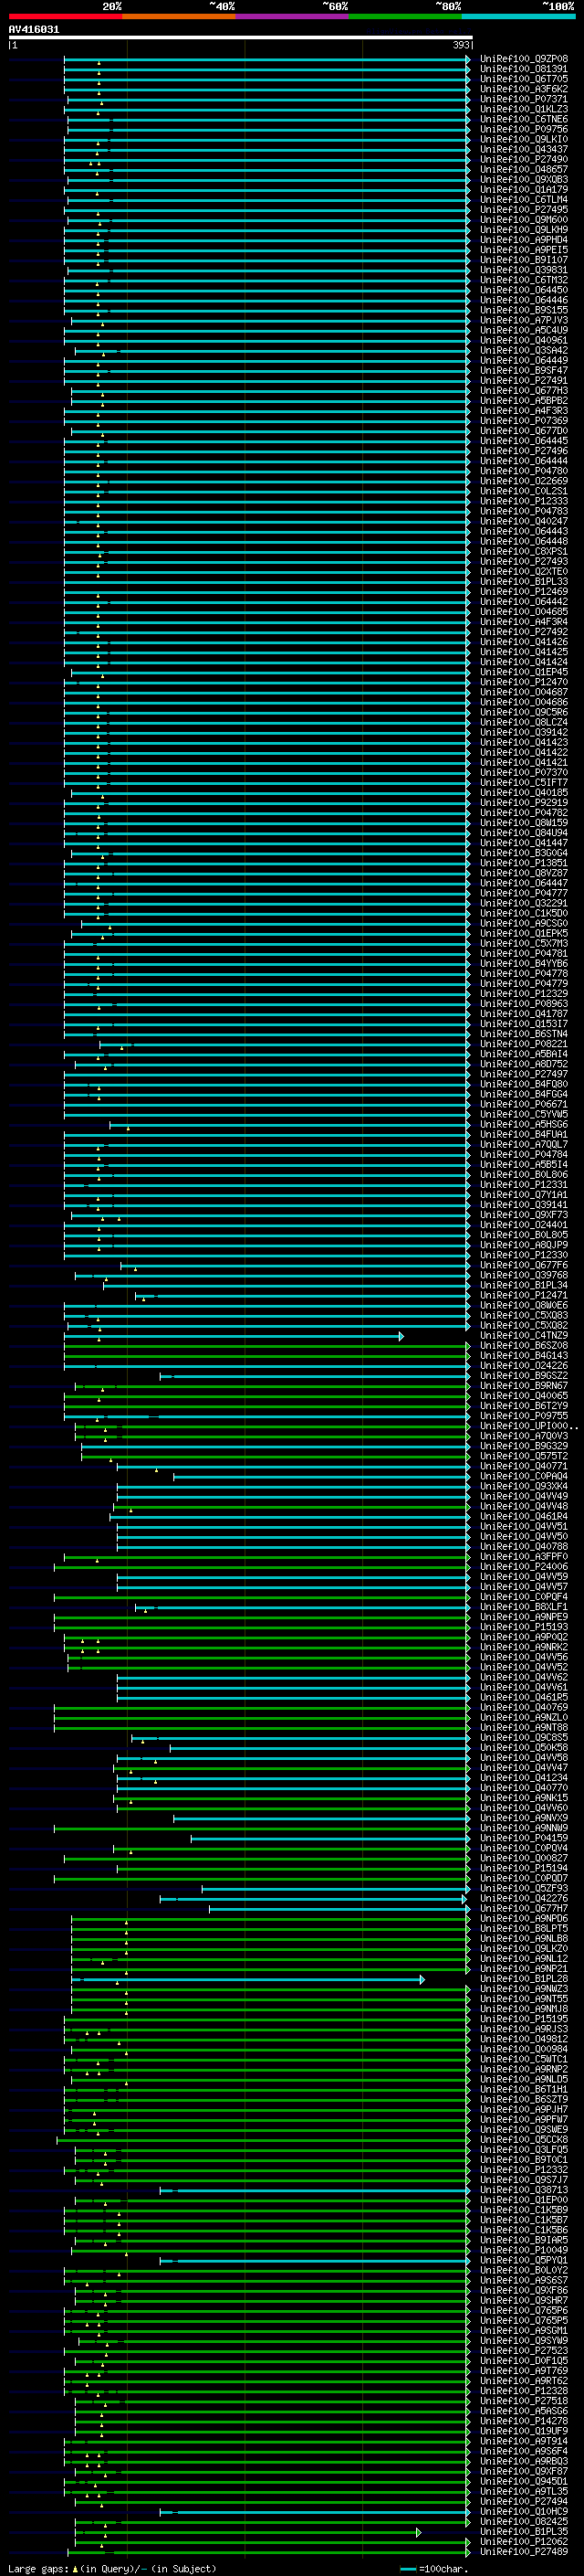Open hit UniRef100_P07369
Viewport: 584px width, 2576px height.
(x=524, y=421)
